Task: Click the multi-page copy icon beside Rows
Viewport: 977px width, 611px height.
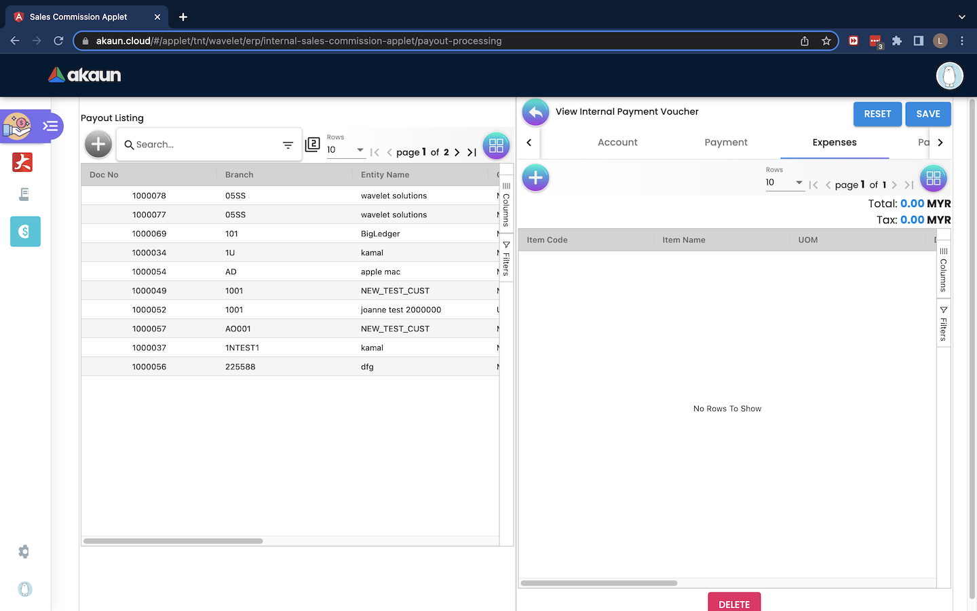Action: pos(312,145)
